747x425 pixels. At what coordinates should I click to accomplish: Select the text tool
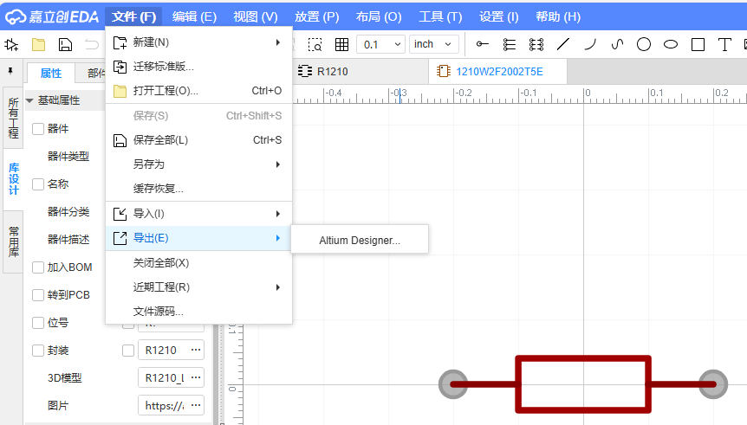pyautogui.click(x=724, y=45)
